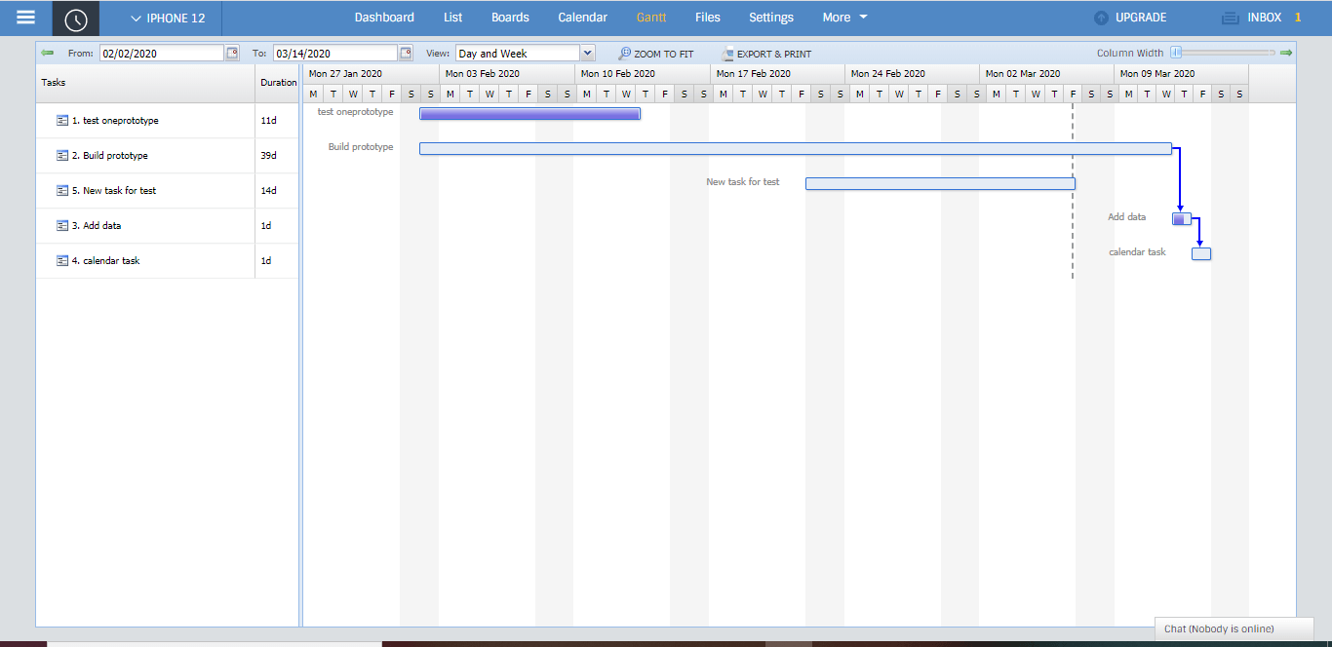Open the Settings tab

tap(771, 18)
